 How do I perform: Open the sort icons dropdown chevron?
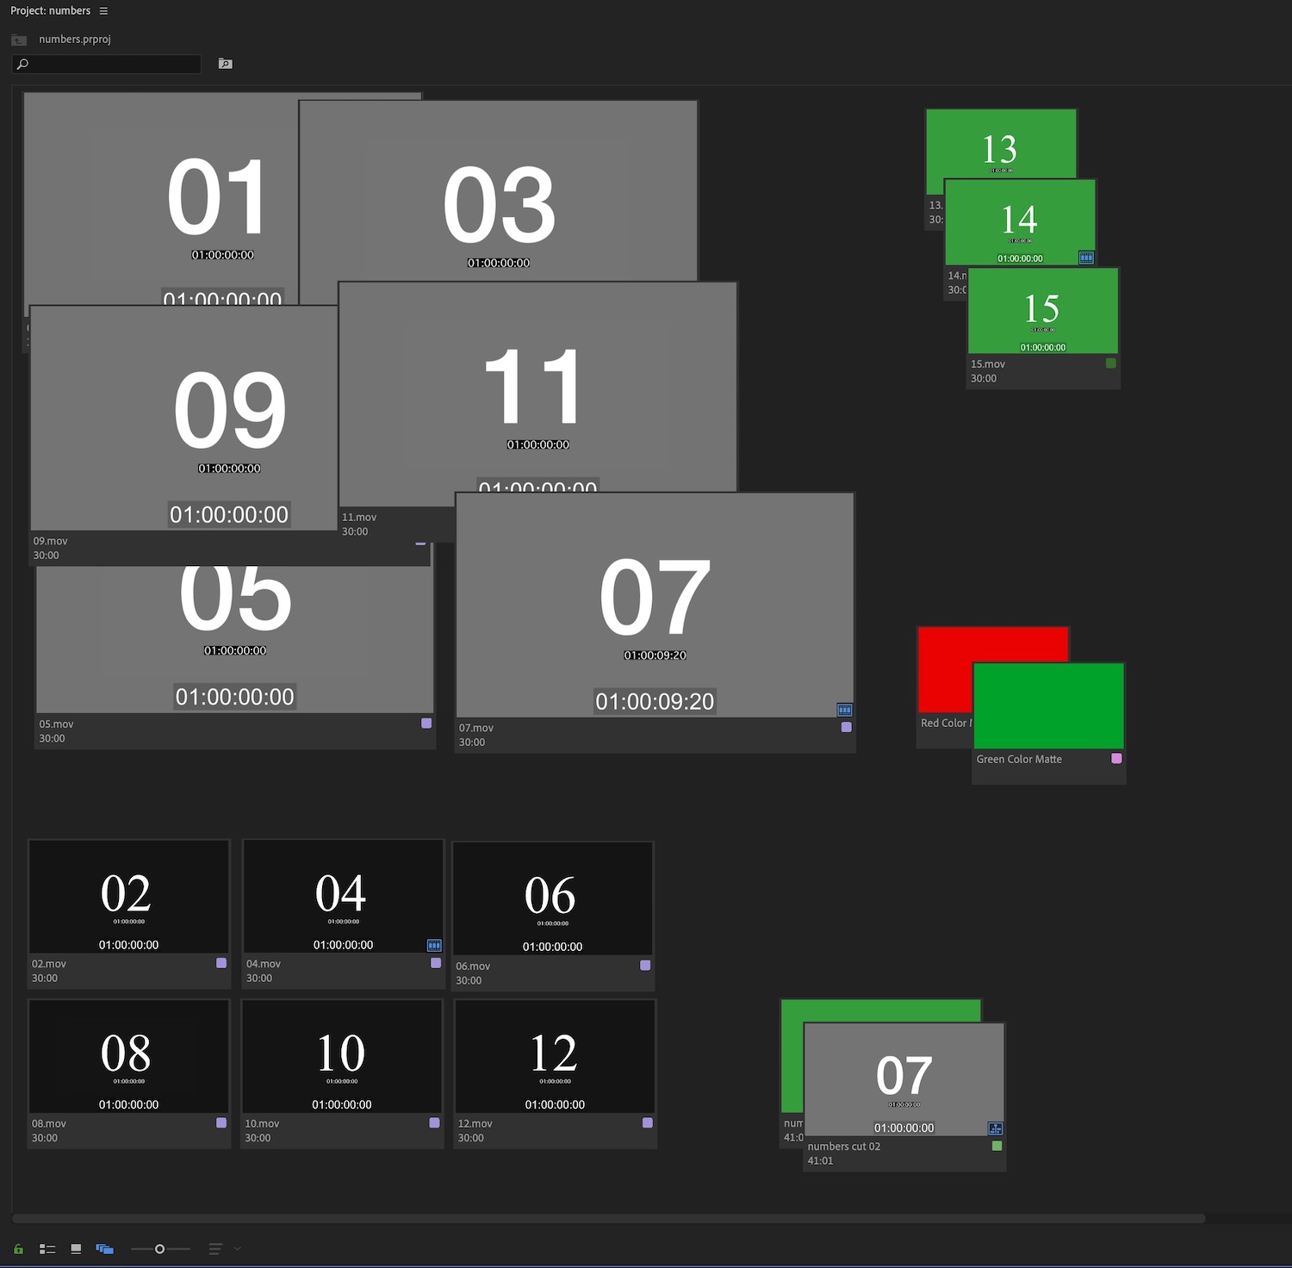pyautogui.click(x=238, y=1248)
